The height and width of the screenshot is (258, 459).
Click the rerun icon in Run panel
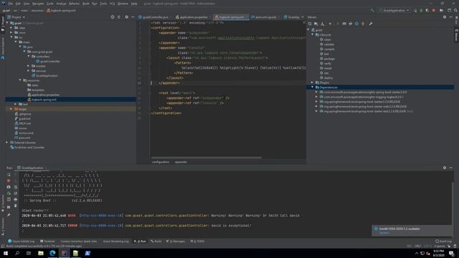click(9, 175)
